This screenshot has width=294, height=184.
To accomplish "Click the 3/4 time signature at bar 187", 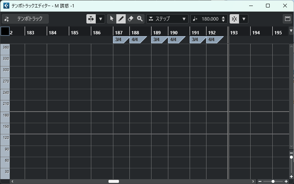I will 118,40.
